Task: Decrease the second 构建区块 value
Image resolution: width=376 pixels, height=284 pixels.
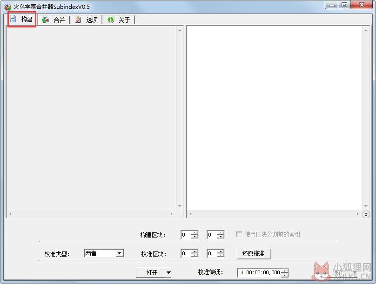Action: pos(221,237)
